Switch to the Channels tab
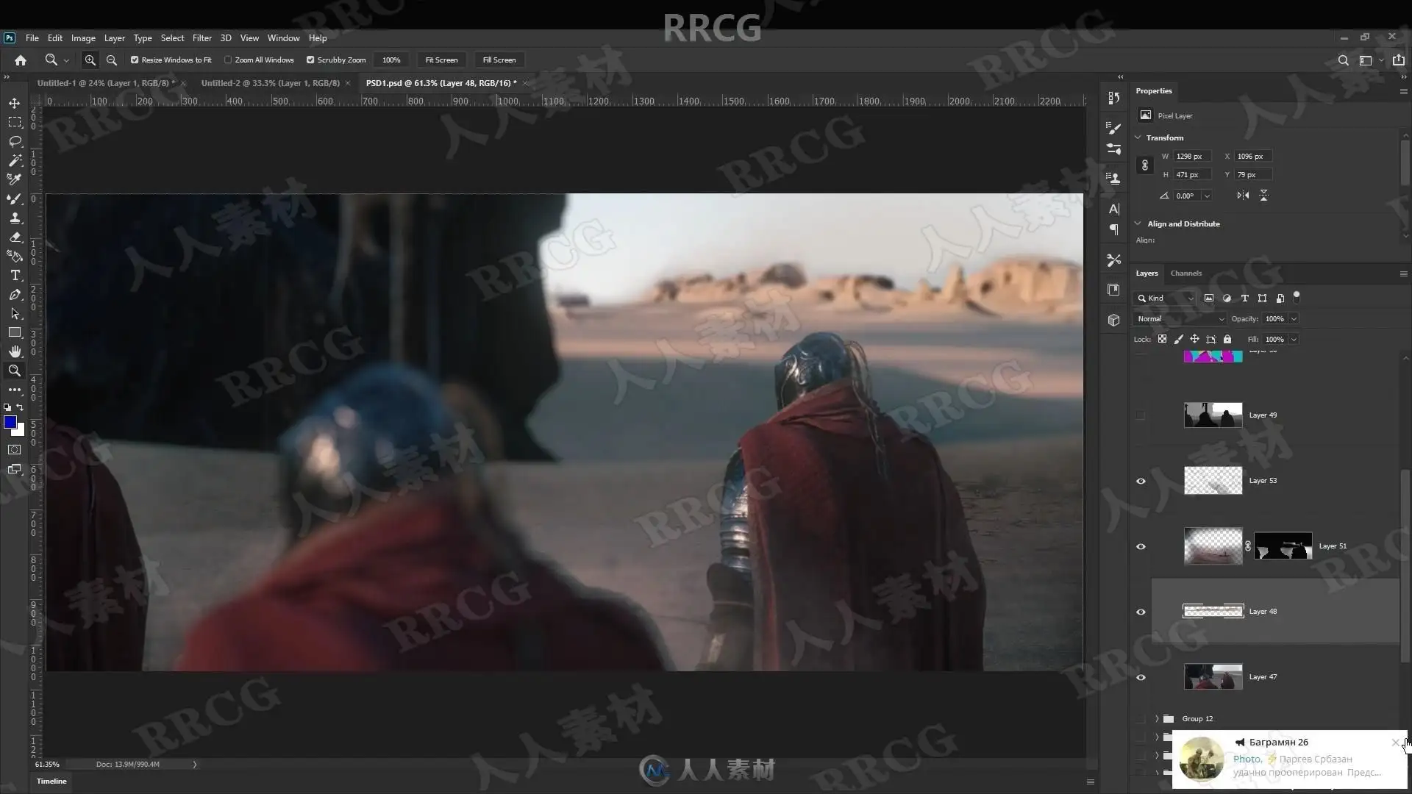This screenshot has height=794, width=1412. pos(1185,273)
